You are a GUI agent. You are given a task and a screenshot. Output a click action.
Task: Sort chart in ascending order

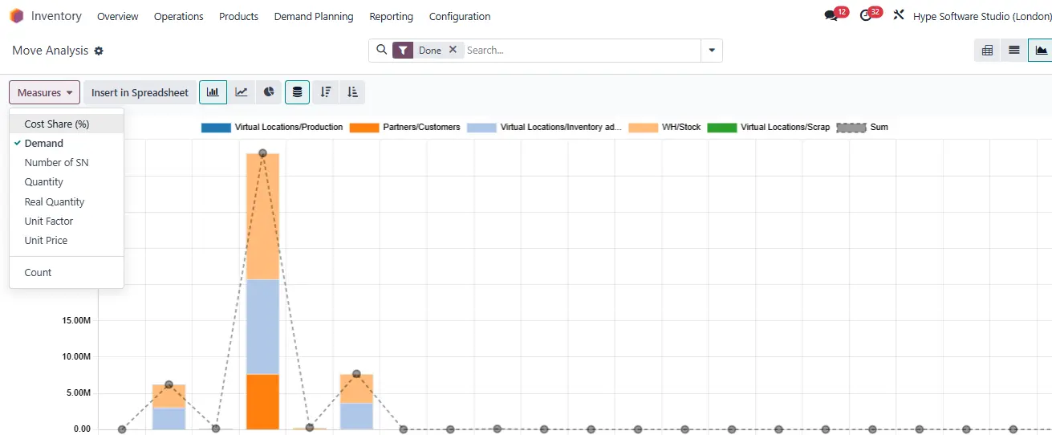(x=352, y=92)
